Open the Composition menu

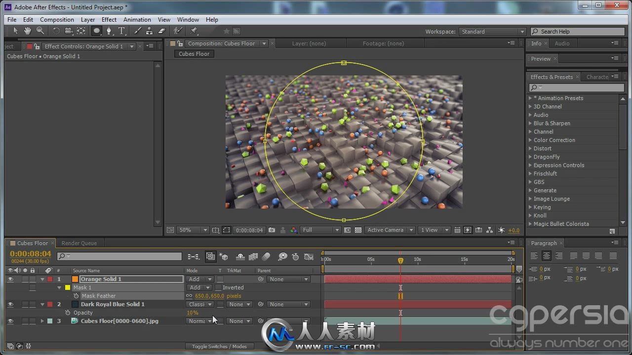point(57,20)
